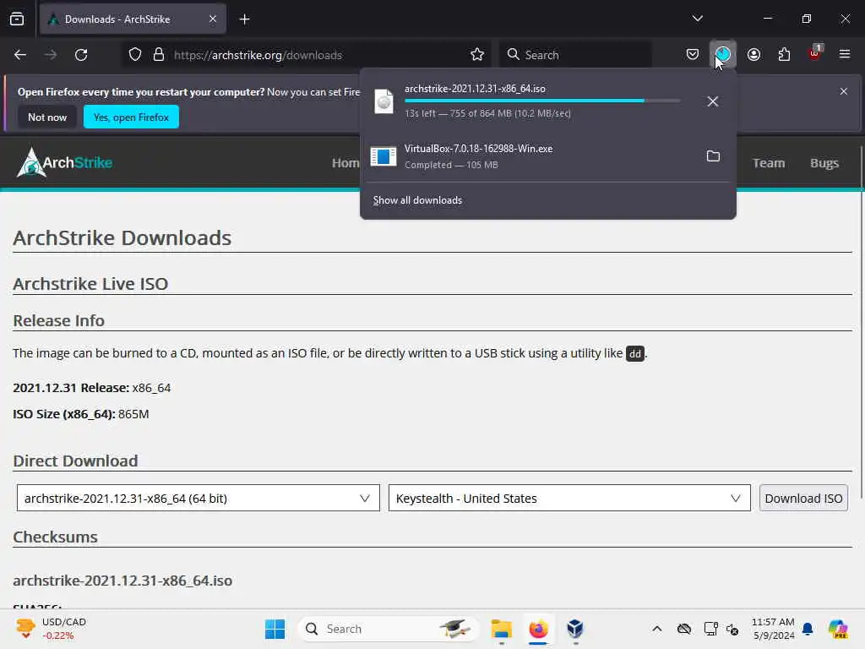Click the muted volume tray icon
Viewport: 865px width, 649px height.
[732, 629]
